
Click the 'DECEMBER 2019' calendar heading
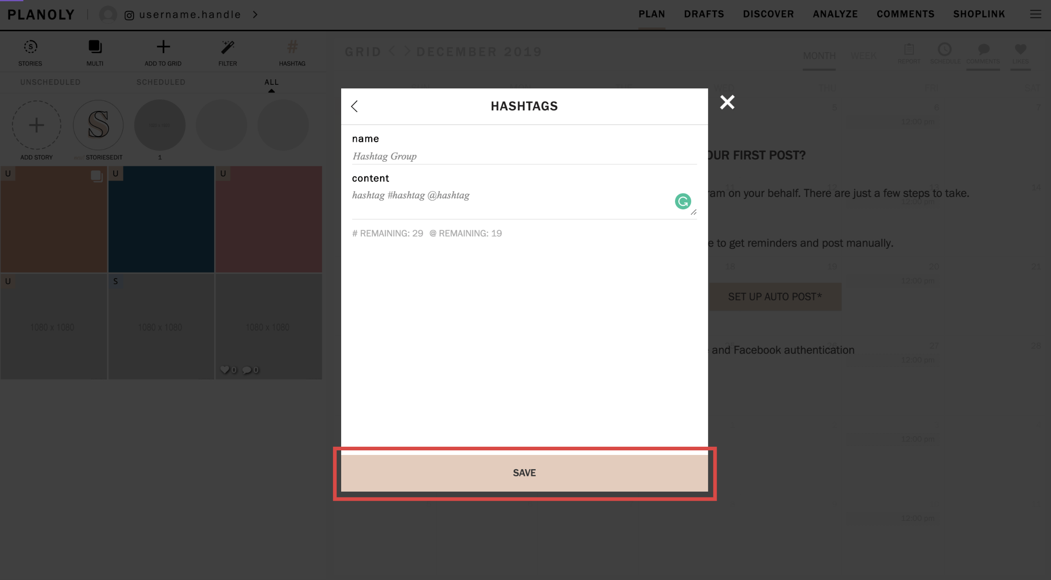[x=479, y=52]
